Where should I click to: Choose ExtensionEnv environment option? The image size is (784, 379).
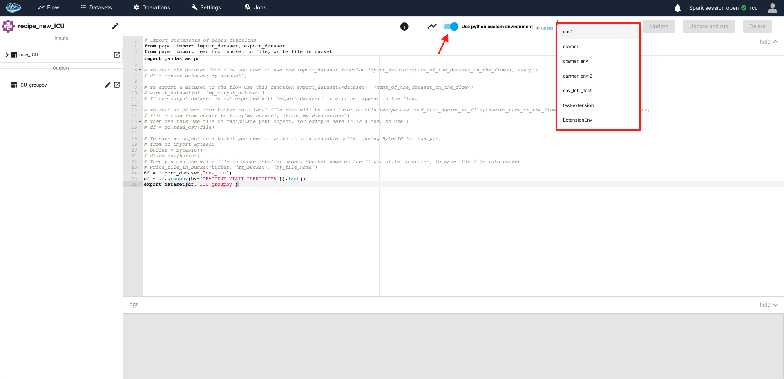(x=577, y=120)
